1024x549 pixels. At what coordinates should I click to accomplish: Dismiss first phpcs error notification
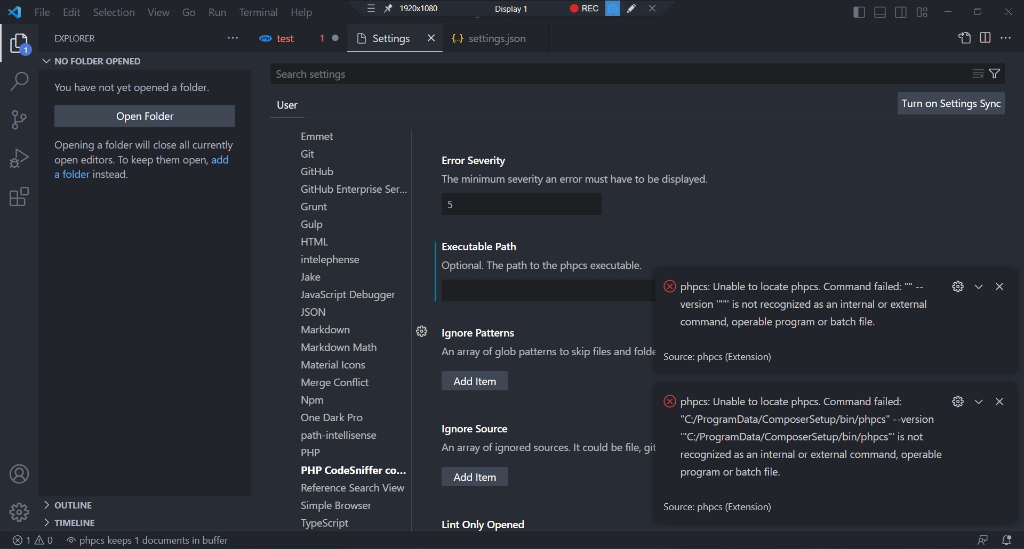coord(999,286)
